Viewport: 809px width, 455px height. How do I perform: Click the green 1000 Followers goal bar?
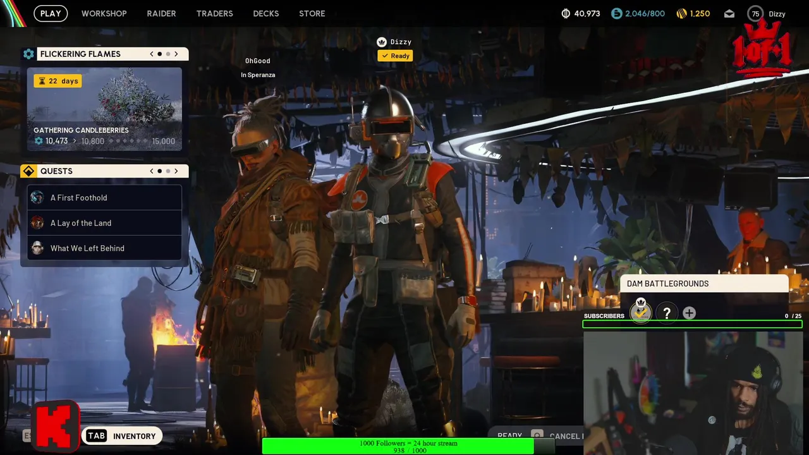(x=408, y=447)
